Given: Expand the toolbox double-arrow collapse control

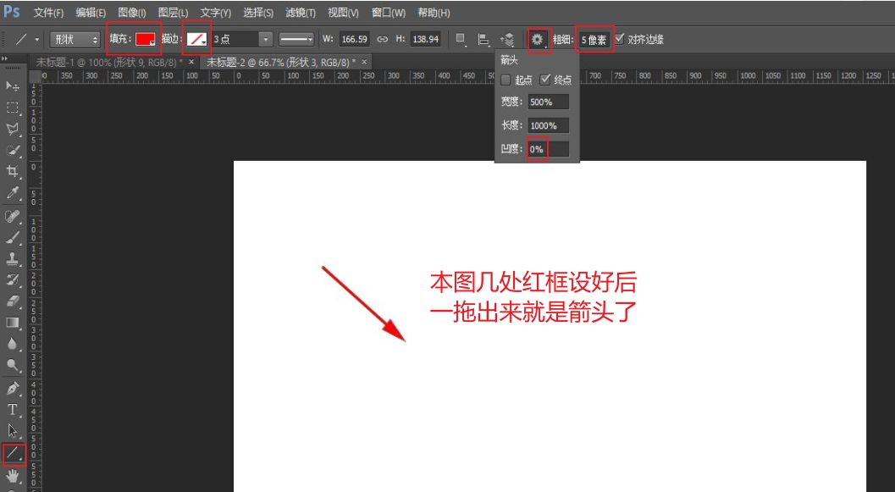Looking at the screenshot, I should pos(4,58).
